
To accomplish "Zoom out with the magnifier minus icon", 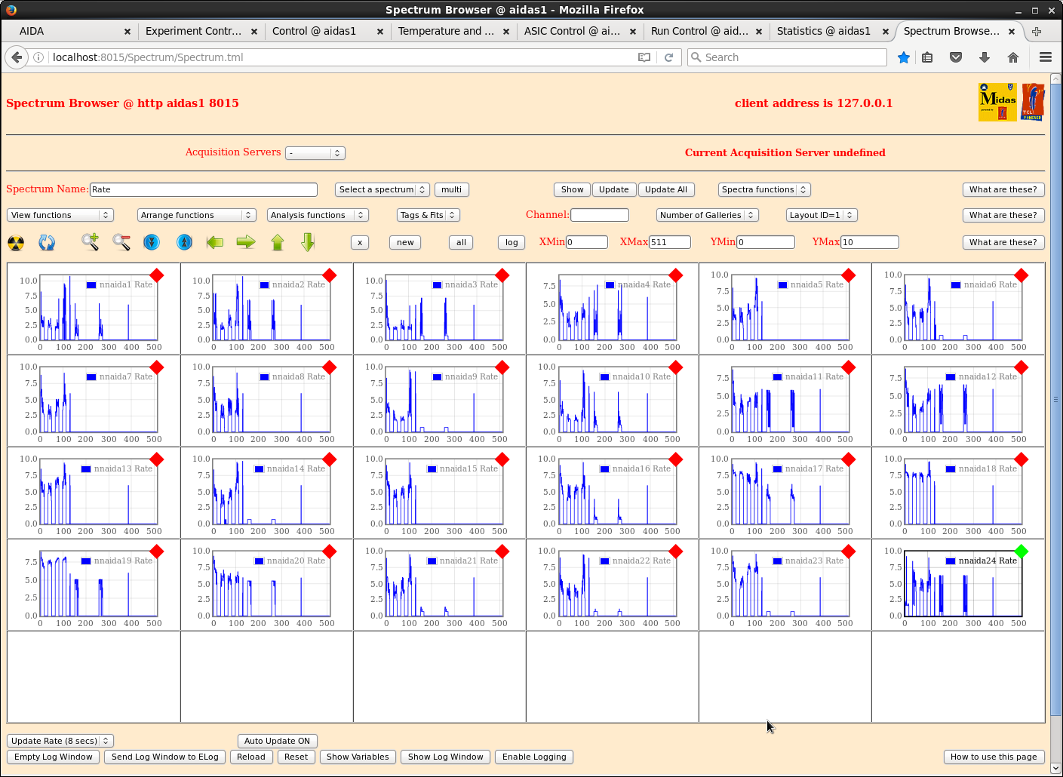I will (x=121, y=242).
